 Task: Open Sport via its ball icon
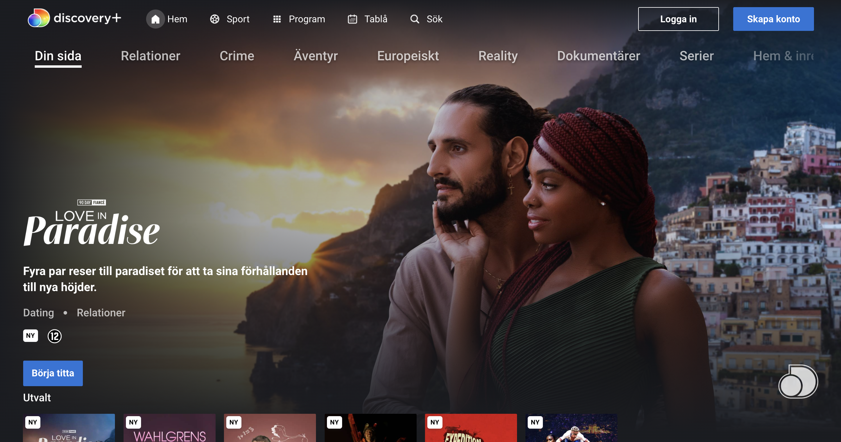(214, 19)
